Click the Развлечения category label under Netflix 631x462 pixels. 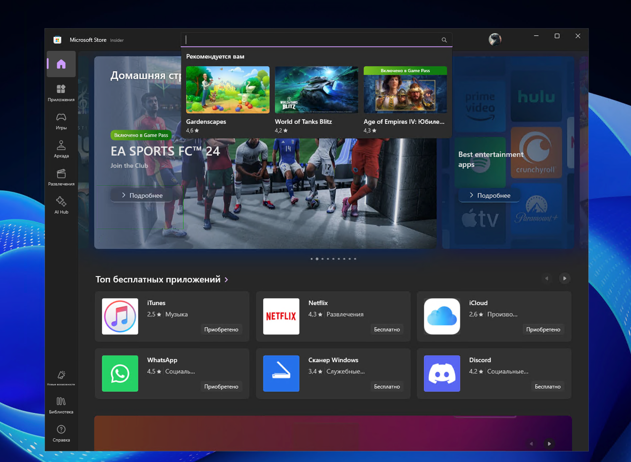pos(345,314)
